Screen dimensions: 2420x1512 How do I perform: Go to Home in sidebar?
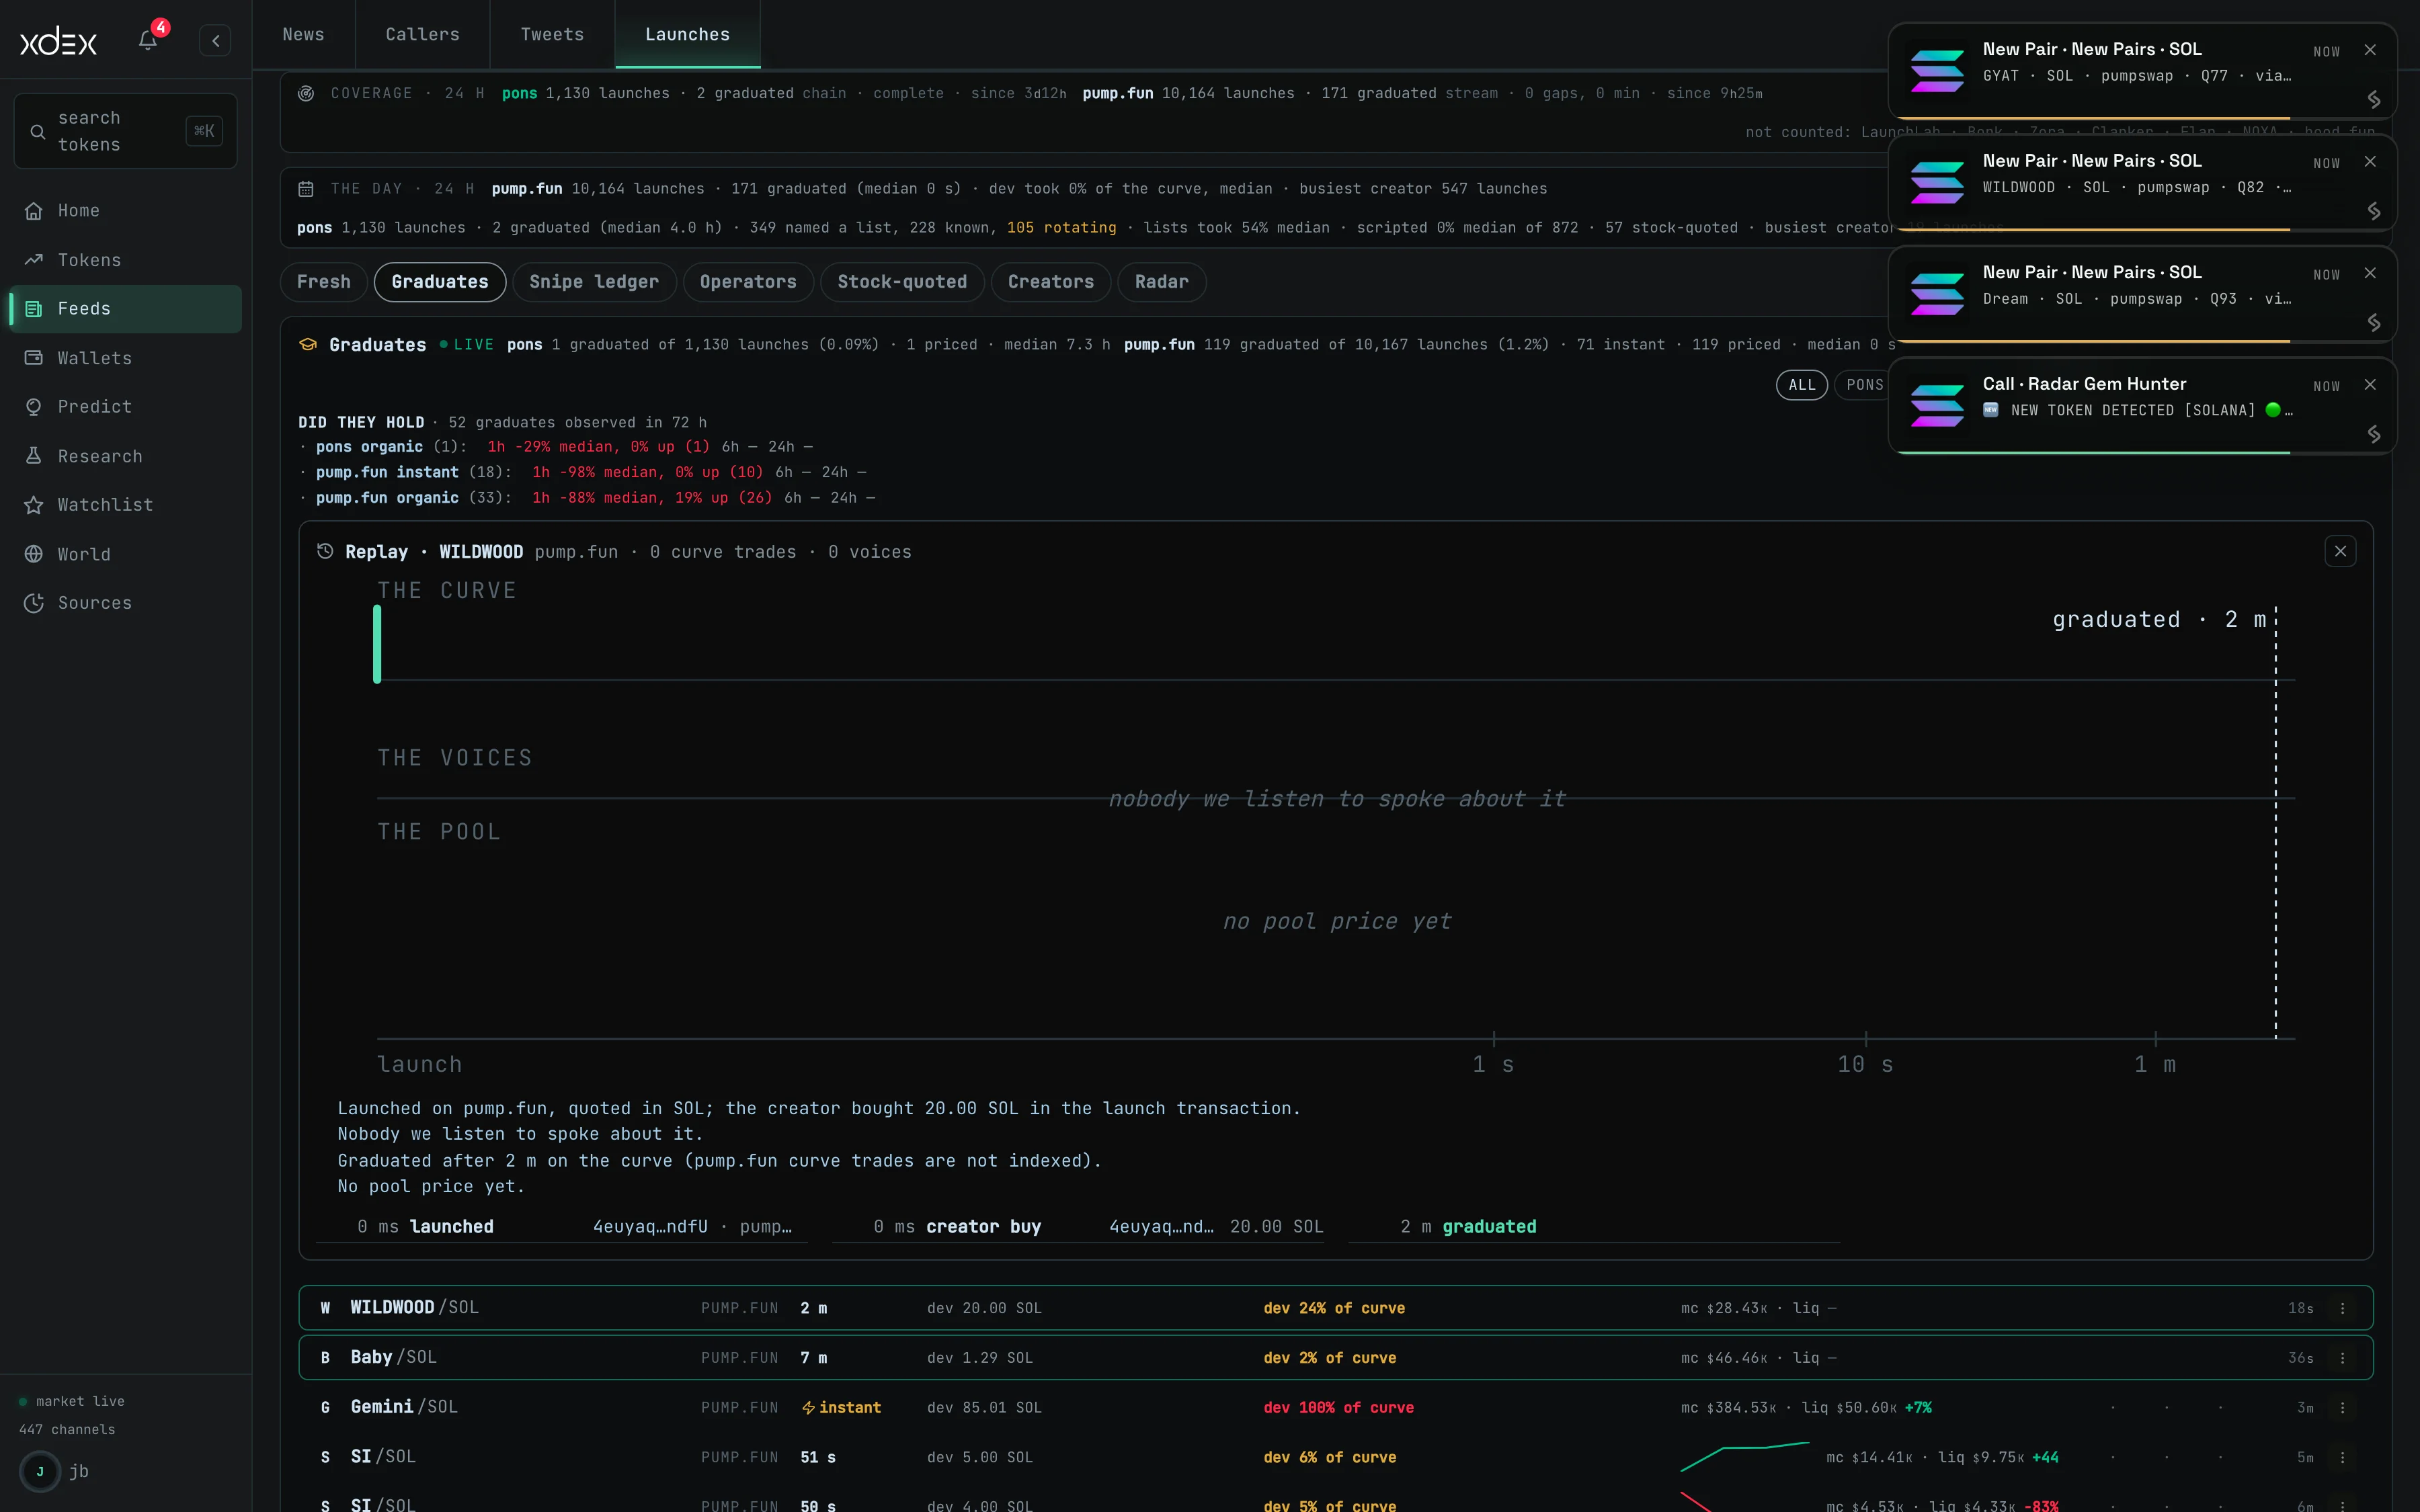pyautogui.click(x=125, y=211)
